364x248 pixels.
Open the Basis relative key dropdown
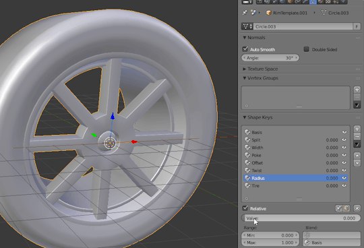click(332, 243)
